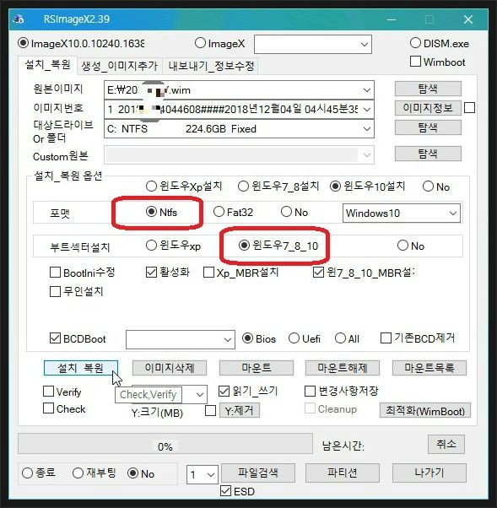The height and width of the screenshot is (508, 497).
Task: Select the Fat32 format radio button
Action: (x=219, y=212)
